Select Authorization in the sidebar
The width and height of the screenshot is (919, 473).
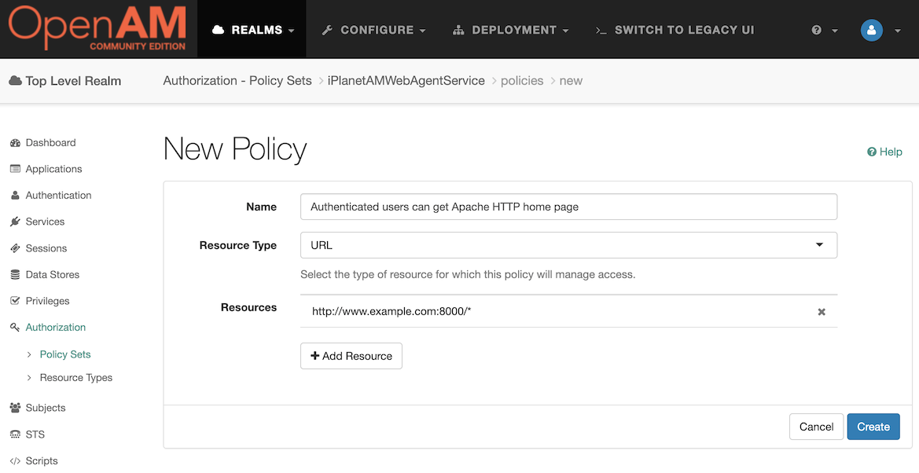(56, 327)
